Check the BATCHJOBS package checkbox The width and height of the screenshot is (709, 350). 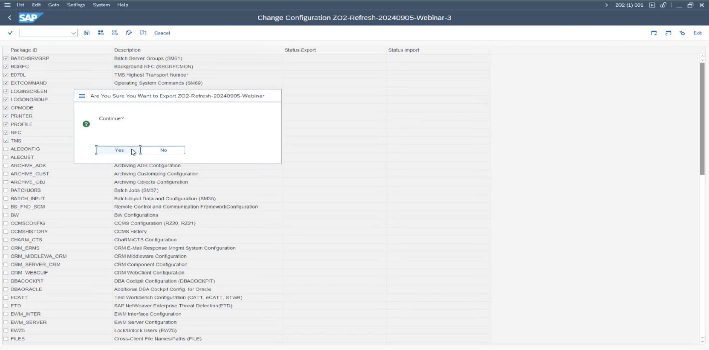tap(6, 190)
